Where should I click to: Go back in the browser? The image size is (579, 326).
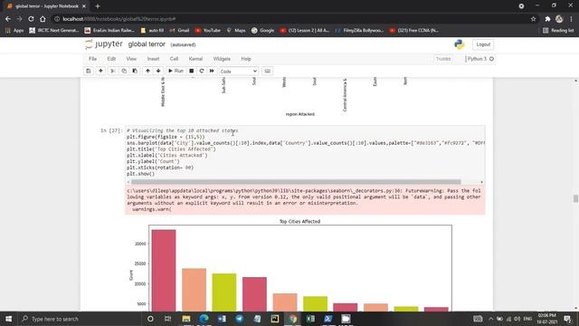[8, 19]
